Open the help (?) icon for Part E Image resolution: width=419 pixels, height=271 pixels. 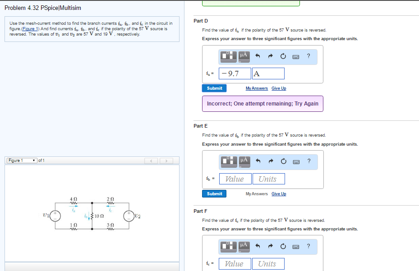pyautogui.click(x=308, y=161)
